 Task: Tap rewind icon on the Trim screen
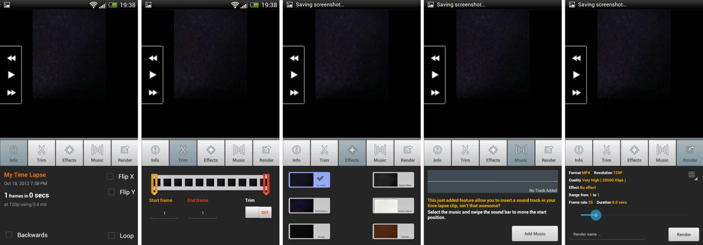[x=152, y=58]
